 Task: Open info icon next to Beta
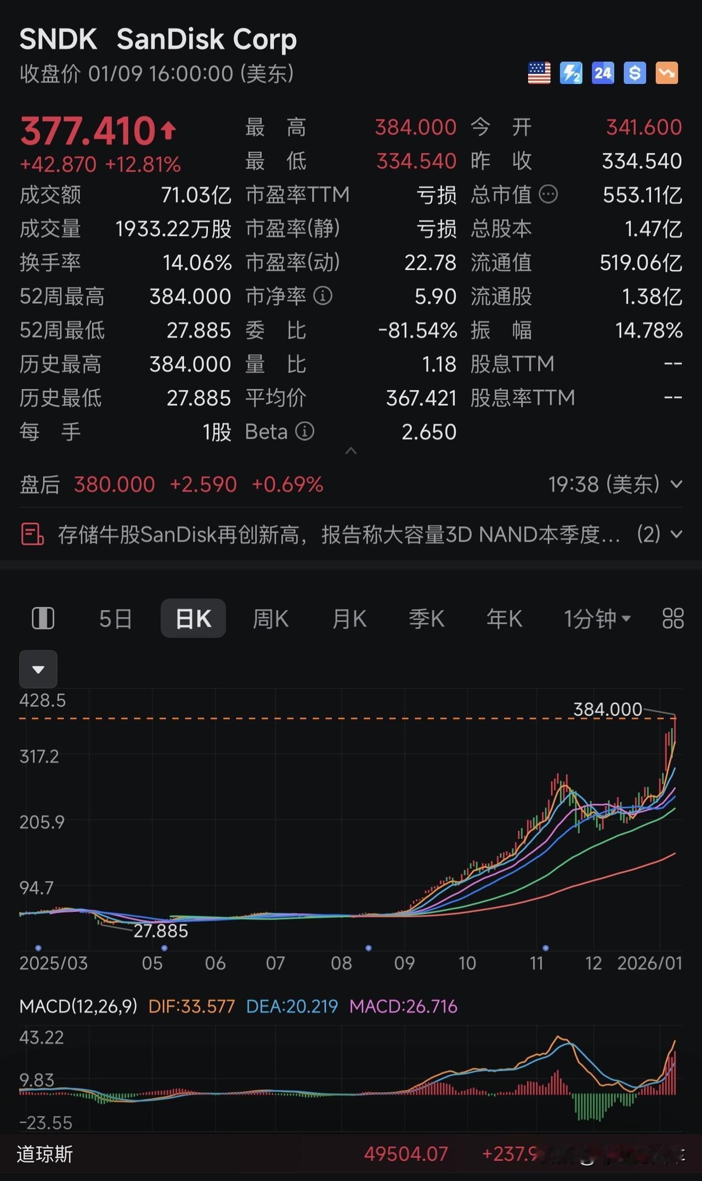(x=304, y=431)
